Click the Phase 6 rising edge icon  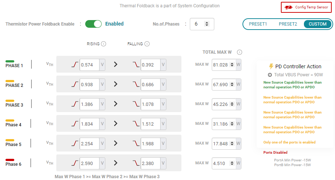pos(75,163)
